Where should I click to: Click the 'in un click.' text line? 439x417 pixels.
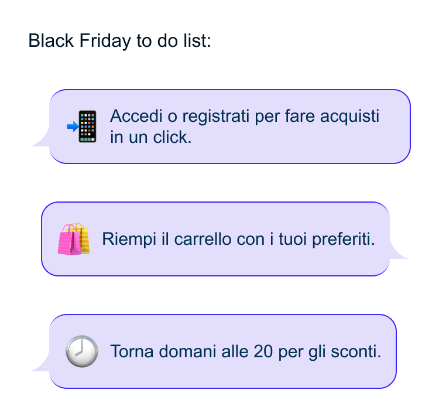pyautogui.click(x=150, y=137)
